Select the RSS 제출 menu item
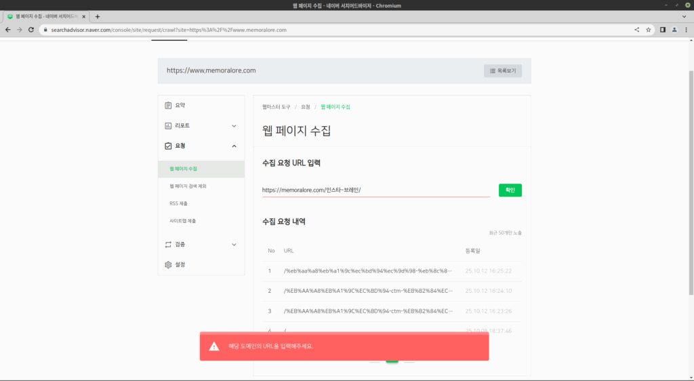 [x=179, y=203]
